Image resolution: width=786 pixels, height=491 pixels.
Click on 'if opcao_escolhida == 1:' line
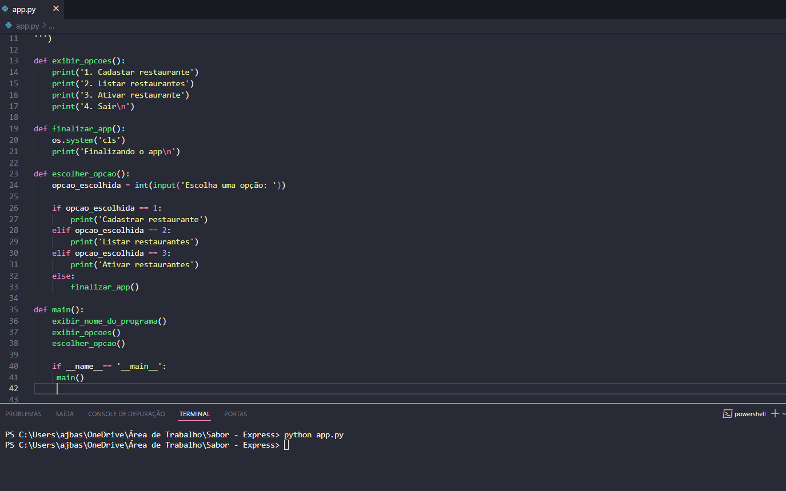pos(107,208)
